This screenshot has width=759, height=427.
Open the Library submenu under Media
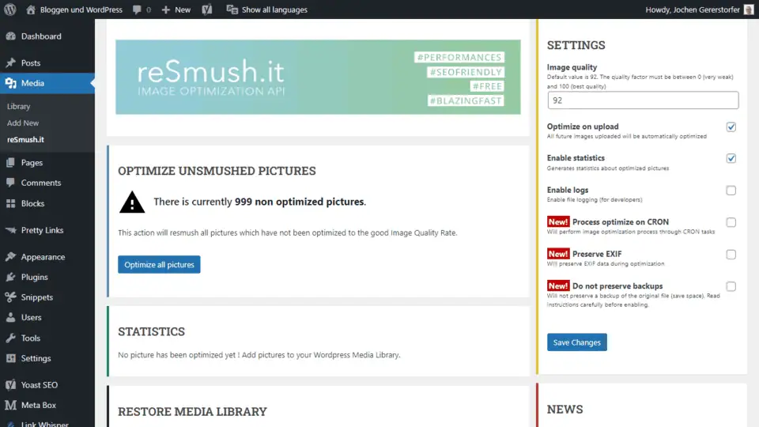pos(19,107)
